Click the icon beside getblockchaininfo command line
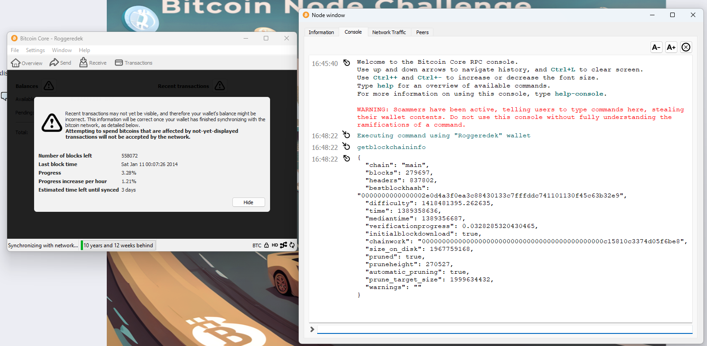 tap(346, 146)
